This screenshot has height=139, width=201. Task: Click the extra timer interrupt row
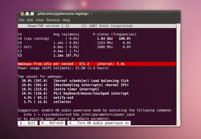[60, 89]
